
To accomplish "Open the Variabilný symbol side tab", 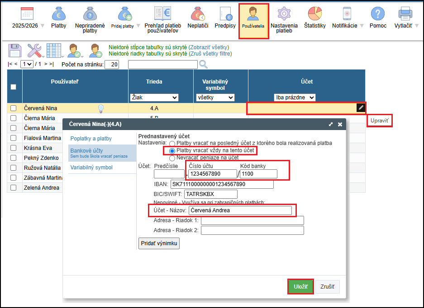I will click(91, 168).
